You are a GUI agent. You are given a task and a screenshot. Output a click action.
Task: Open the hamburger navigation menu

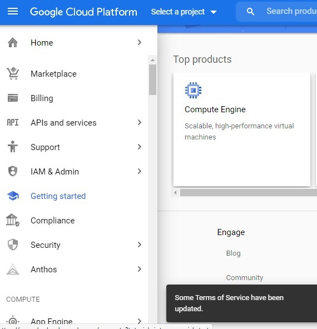tap(13, 11)
